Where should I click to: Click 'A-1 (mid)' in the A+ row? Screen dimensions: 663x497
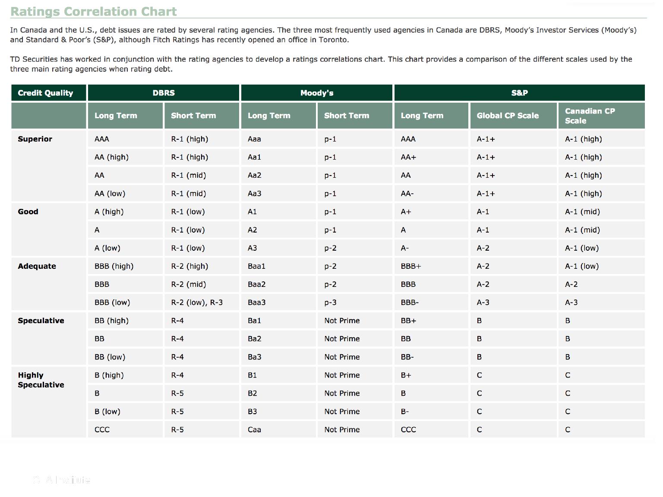602,211
